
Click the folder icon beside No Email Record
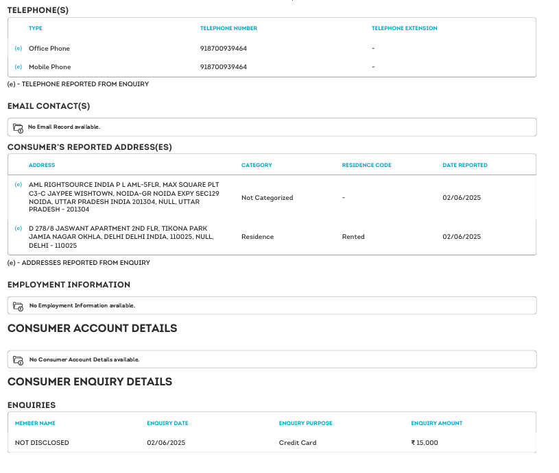click(19, 127)
